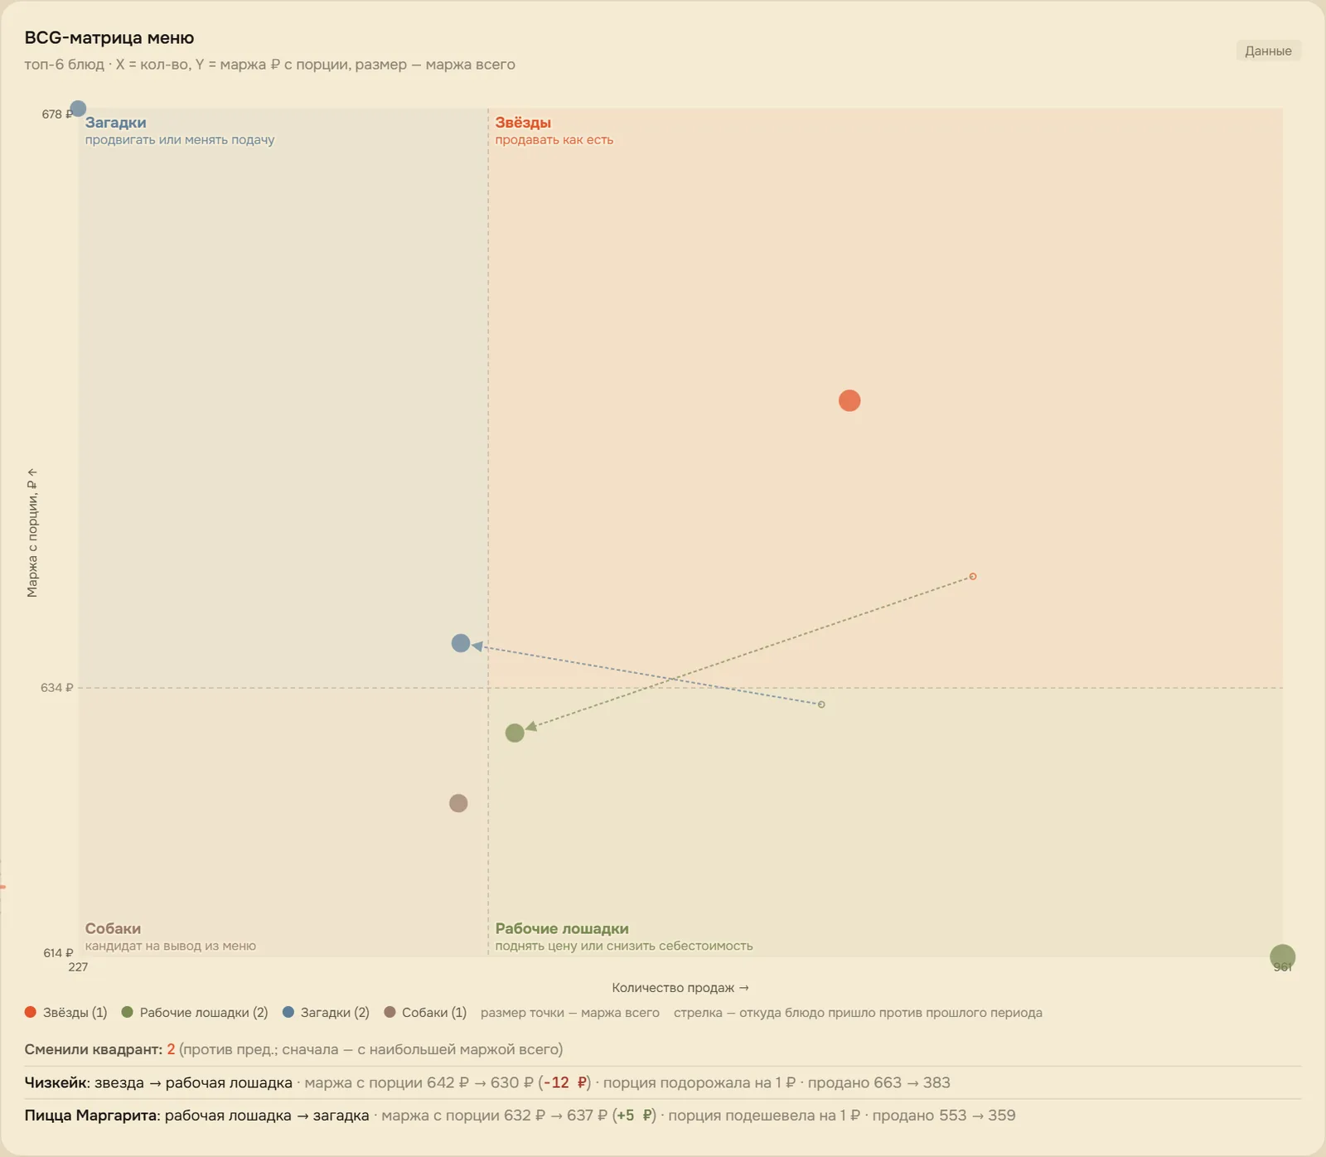Screen dimensions: 1326x1157
Task: Click the Количество продаж axis label
Action: pos(680,988)
